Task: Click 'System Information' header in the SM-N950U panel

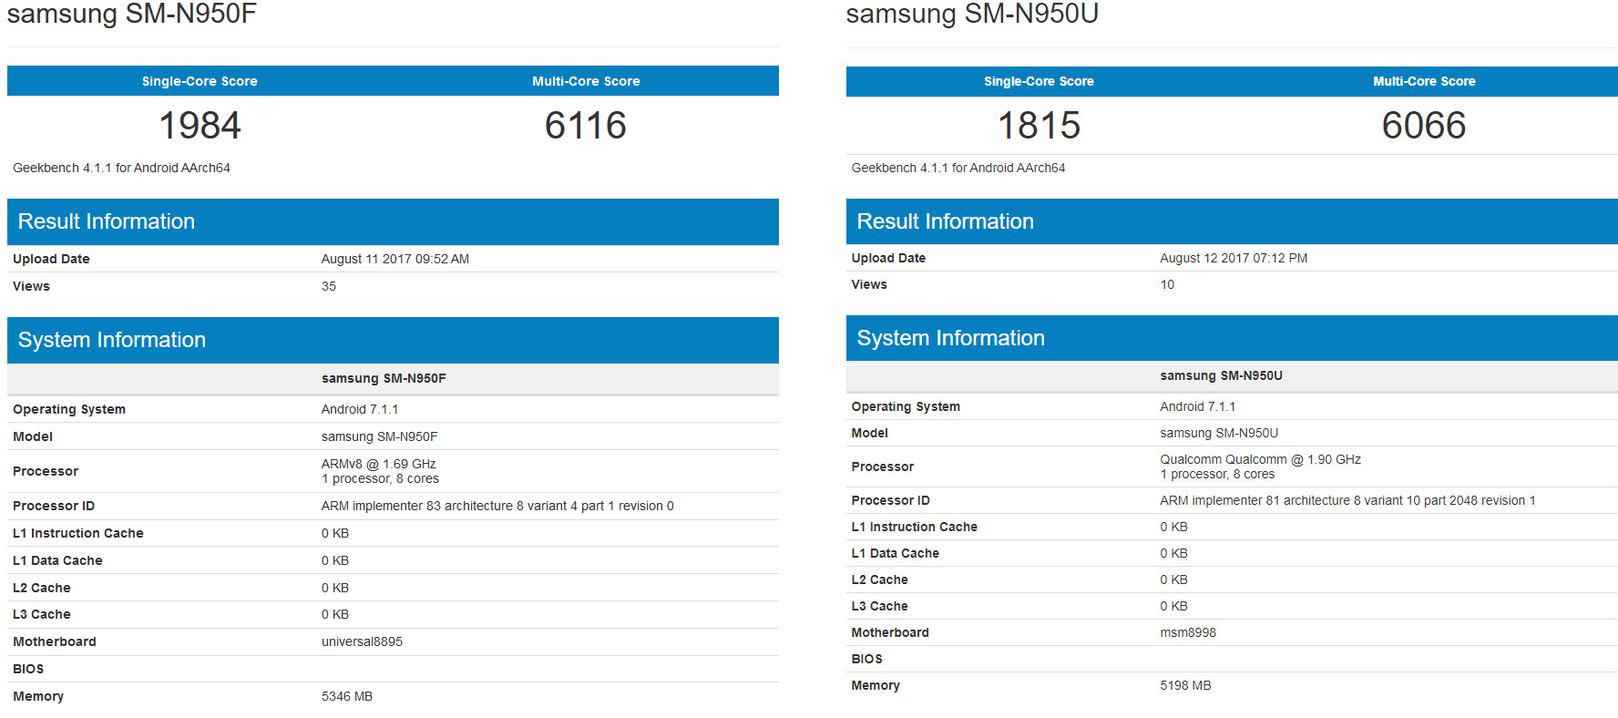Action: [x=1232, y=338]
